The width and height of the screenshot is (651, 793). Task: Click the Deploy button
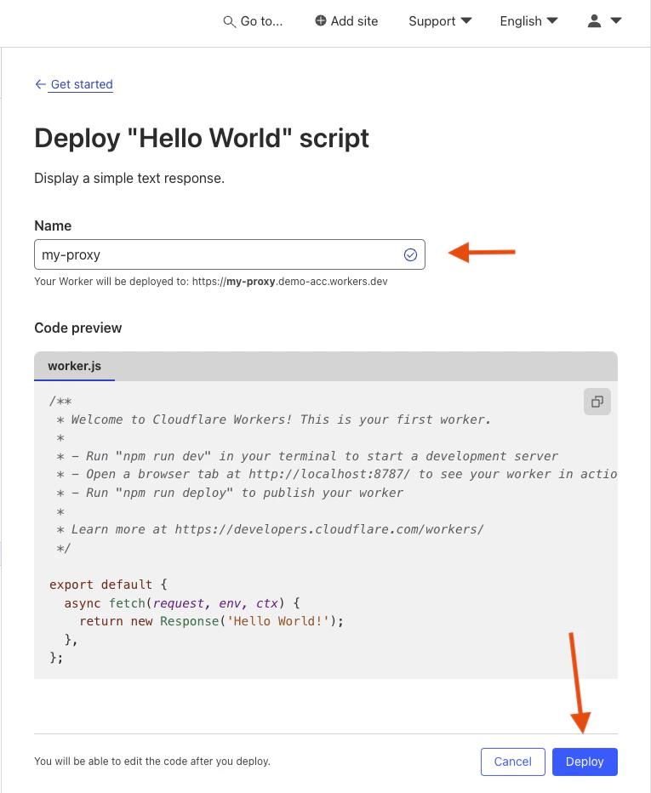(x=585, y=762)
